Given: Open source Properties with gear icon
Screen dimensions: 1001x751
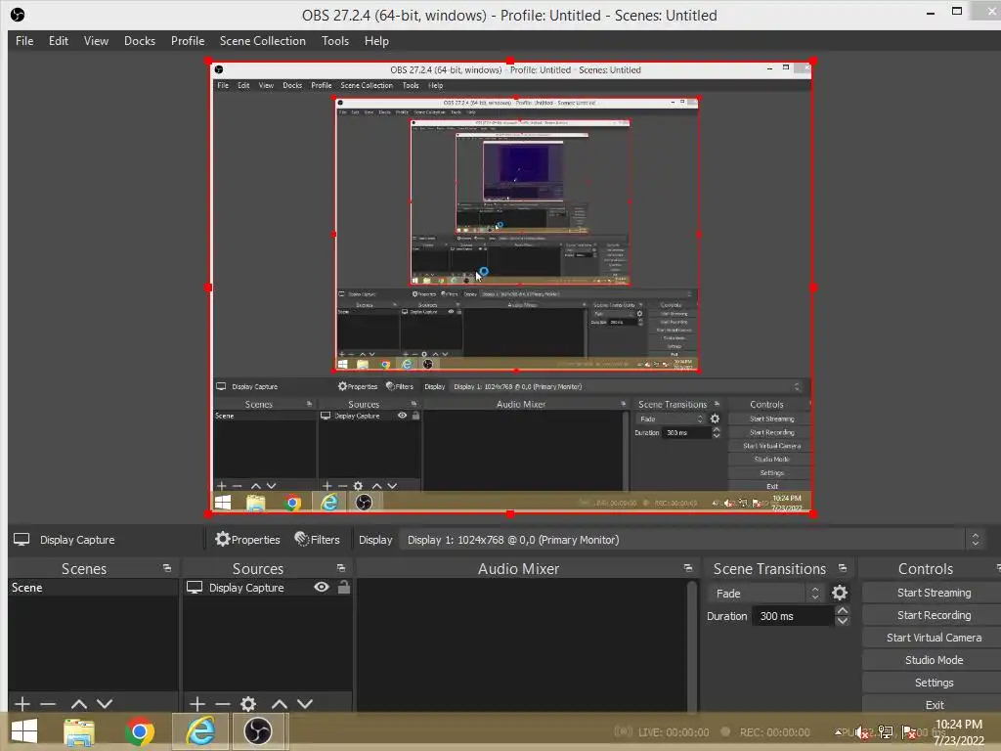Looking at the screenshot, I should [247, 540].
